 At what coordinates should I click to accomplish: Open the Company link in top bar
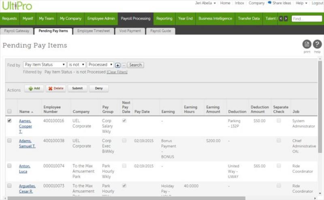coord(256,3)
